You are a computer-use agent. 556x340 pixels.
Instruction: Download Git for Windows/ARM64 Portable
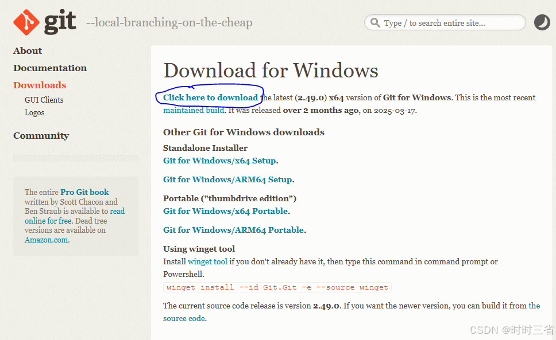point(234,230)
